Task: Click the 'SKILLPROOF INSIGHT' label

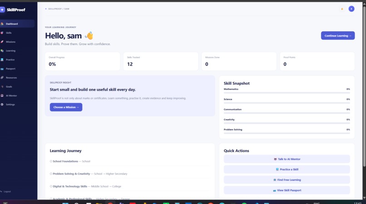Action: (x=60, y=83)
